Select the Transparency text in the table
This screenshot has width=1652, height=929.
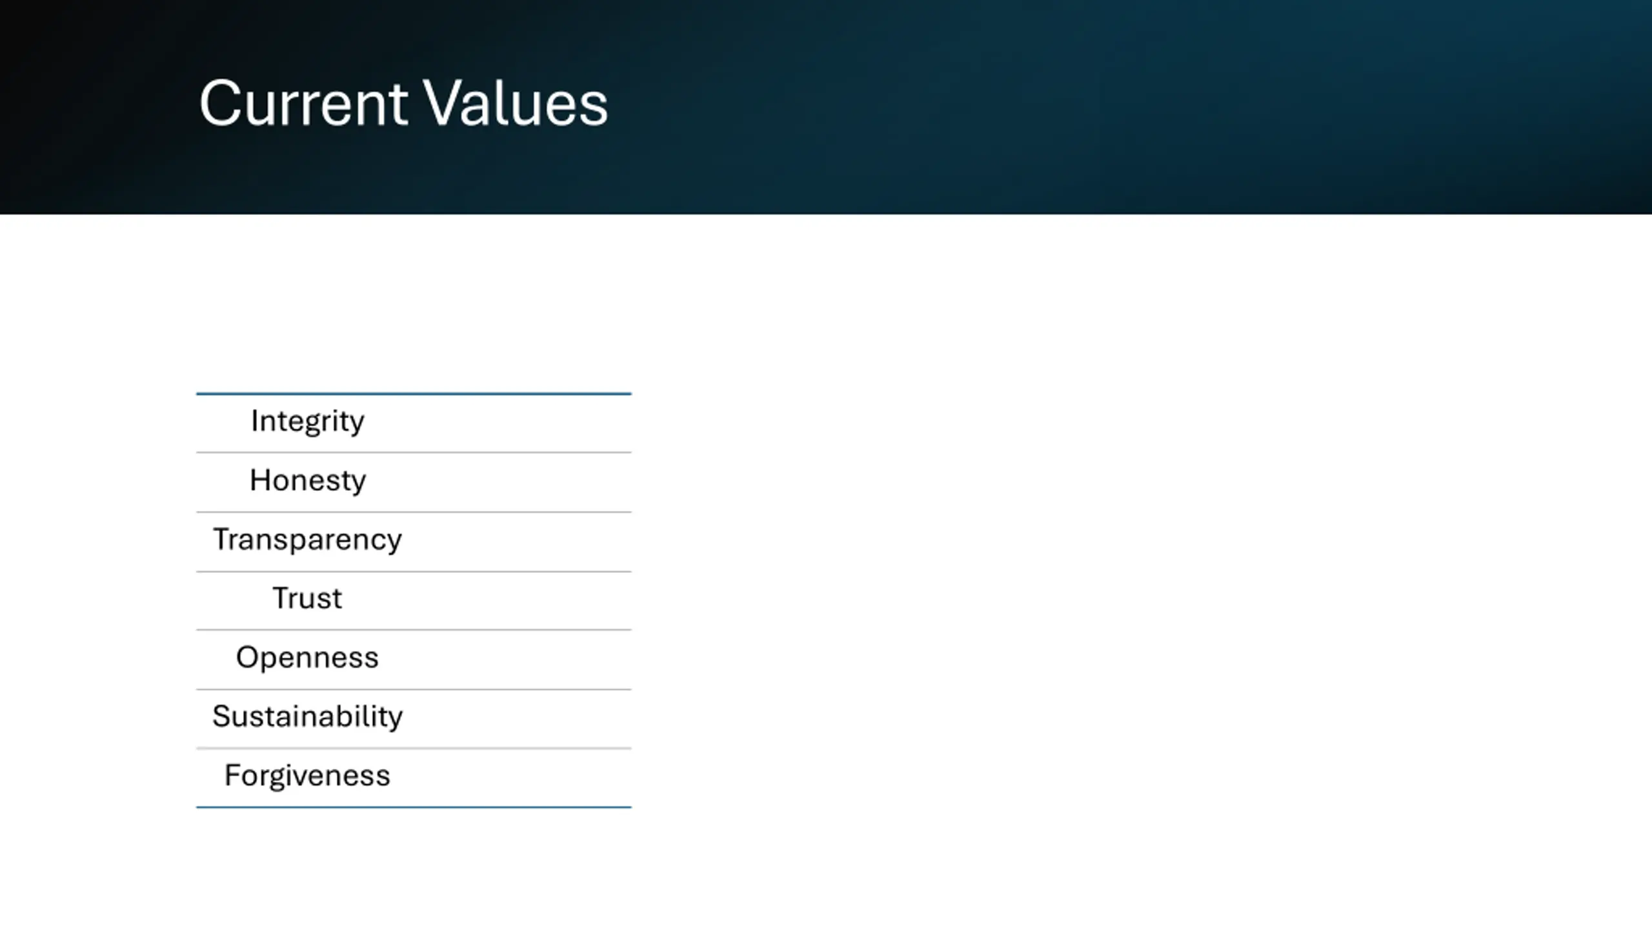[308, 540]
